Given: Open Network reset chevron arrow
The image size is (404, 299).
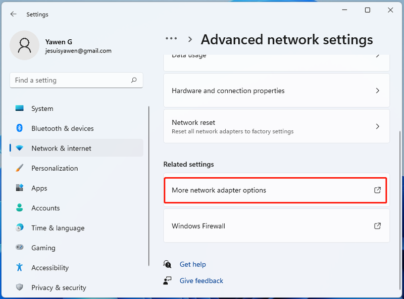Looking at the screenshot, I should [377, 126].
